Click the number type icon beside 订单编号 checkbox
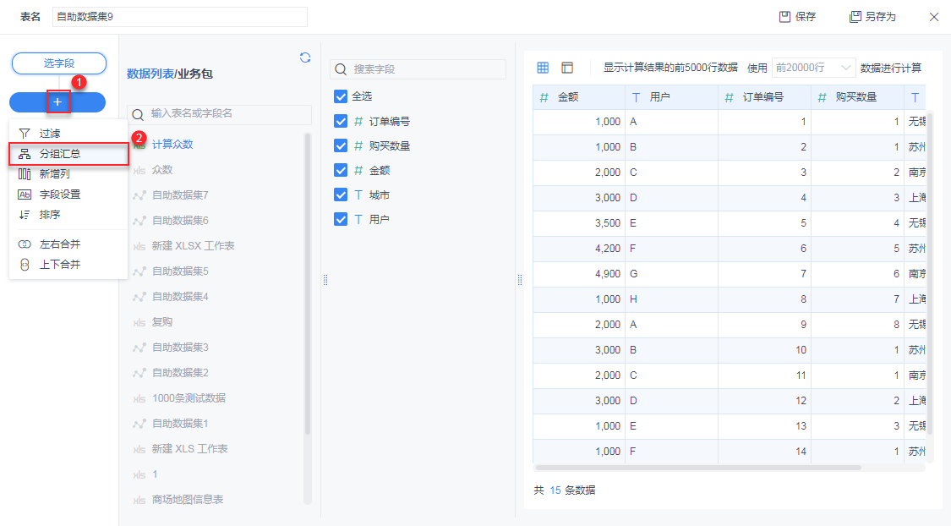Viewport: 951px width, 526px height. [x=358, y=121]
